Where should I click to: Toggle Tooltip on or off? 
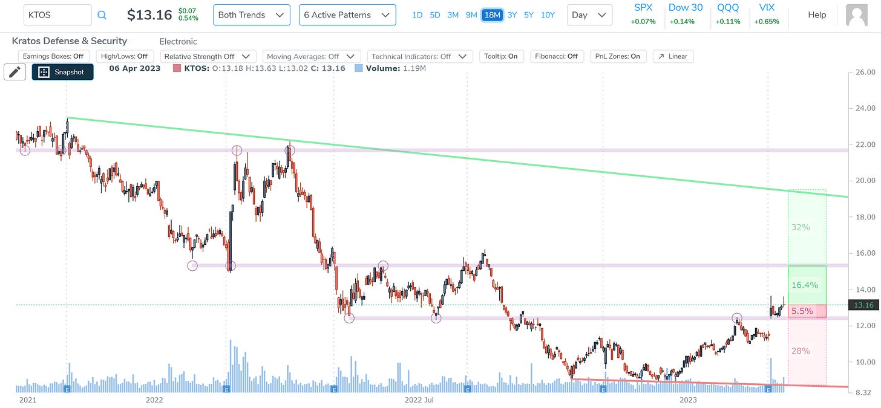tap(501, 56)
